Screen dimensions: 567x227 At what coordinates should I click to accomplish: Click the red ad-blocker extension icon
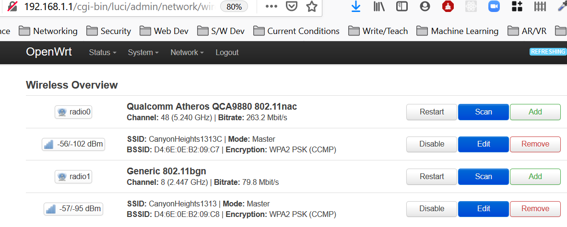coord(448,6)
